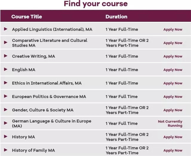The image size is (191, 156).
Task: Expand European Politics & Governance row arrow
Action: pyautogui.click(x=6, y=96)
